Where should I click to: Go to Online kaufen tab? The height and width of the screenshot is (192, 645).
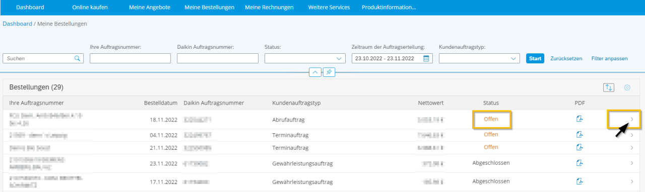click(90, 8)
